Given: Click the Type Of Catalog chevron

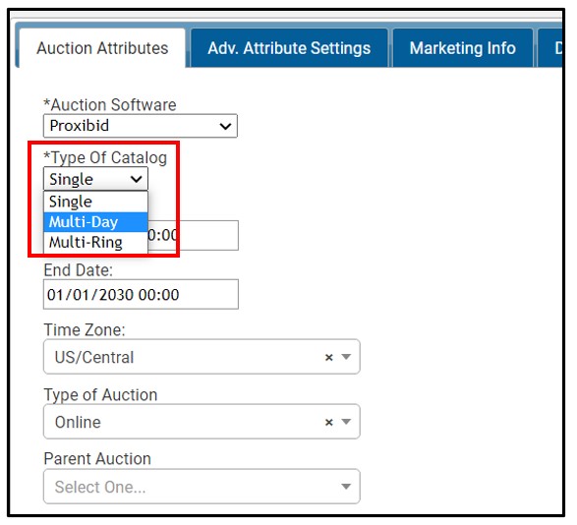Looking at the screenshot, I should tap(137, 179).
